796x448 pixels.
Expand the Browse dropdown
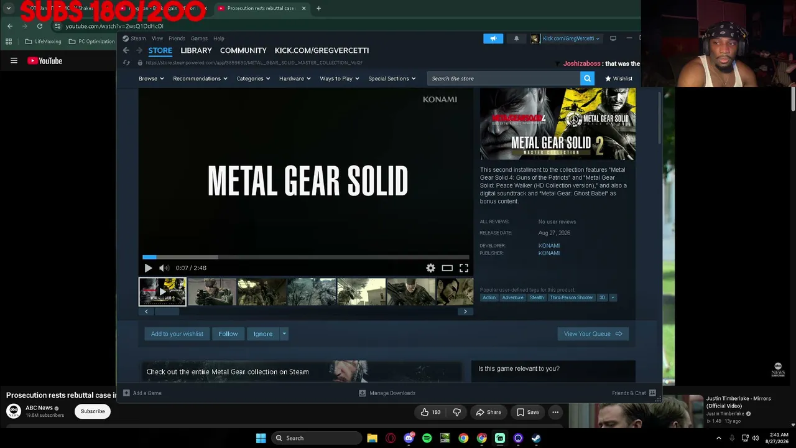pos(151,78)
